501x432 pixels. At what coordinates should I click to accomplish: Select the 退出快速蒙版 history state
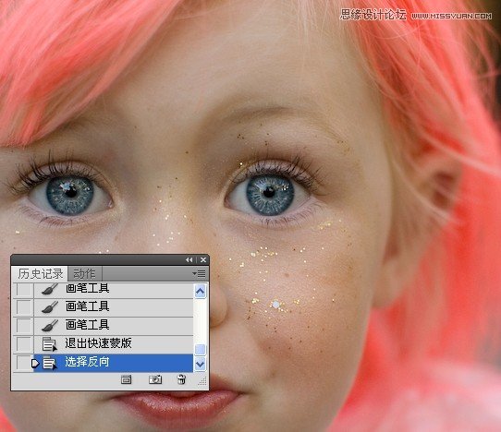[114, 343]
